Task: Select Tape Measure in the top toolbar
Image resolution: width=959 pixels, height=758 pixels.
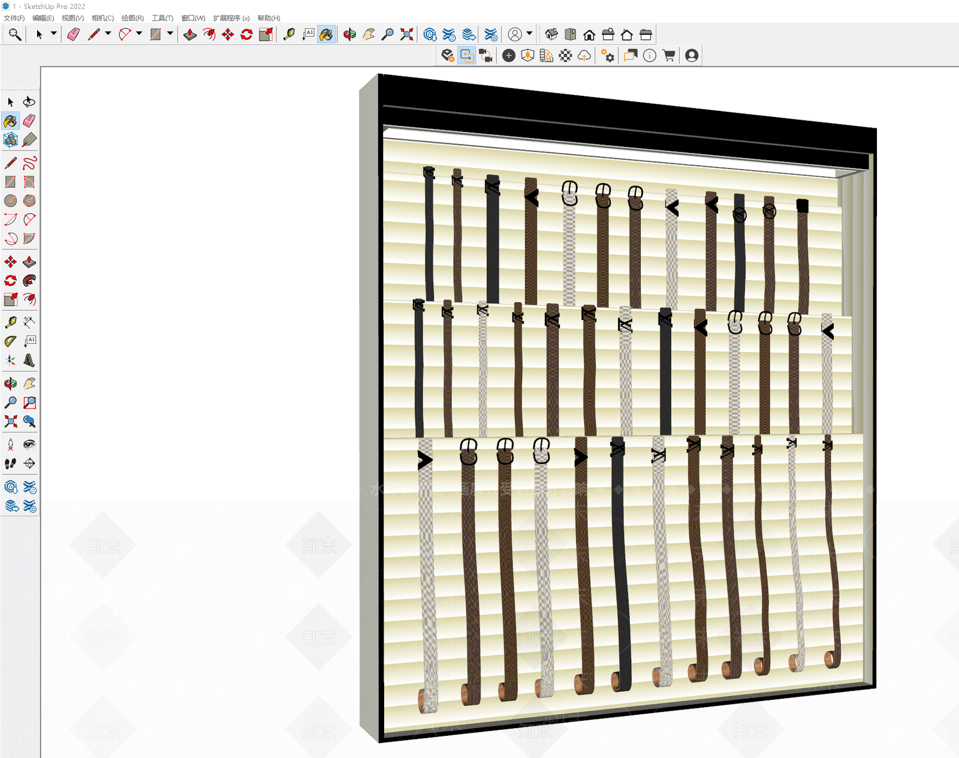Action: pyautogui.click(x=289, y=35)
